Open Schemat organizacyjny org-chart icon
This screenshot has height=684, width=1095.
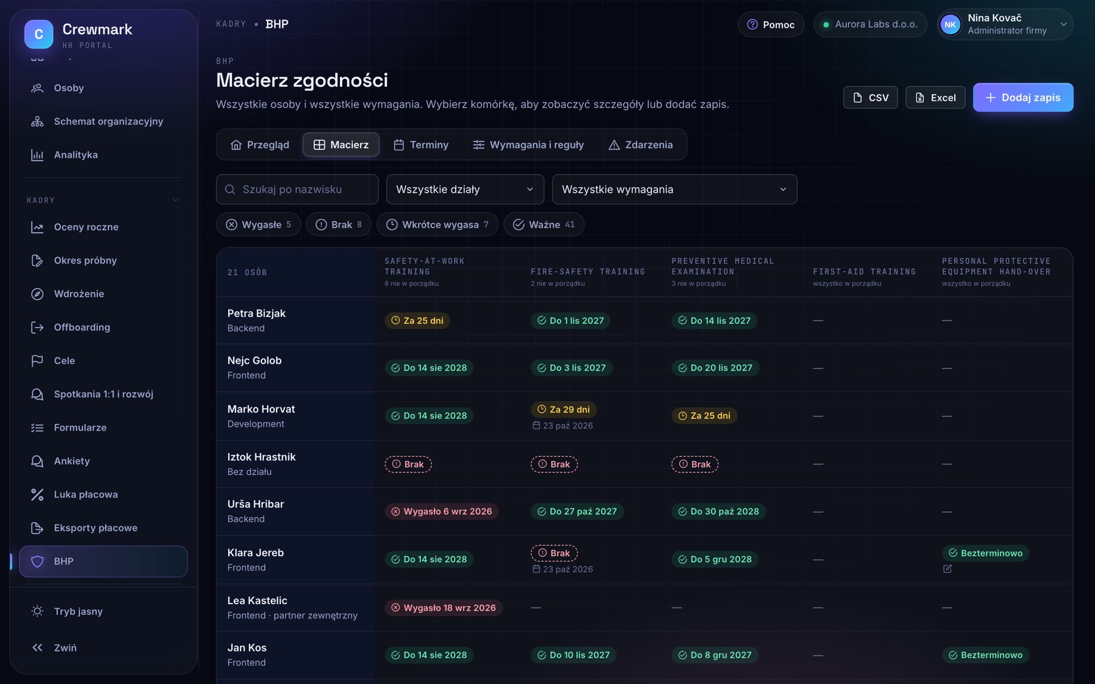(37, 121)
